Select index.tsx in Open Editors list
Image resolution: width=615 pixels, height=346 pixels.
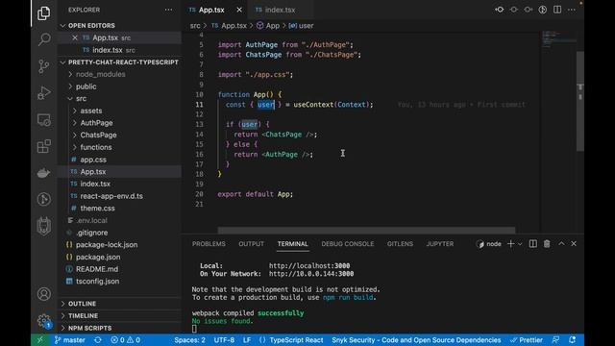click(x=119, y=50)
